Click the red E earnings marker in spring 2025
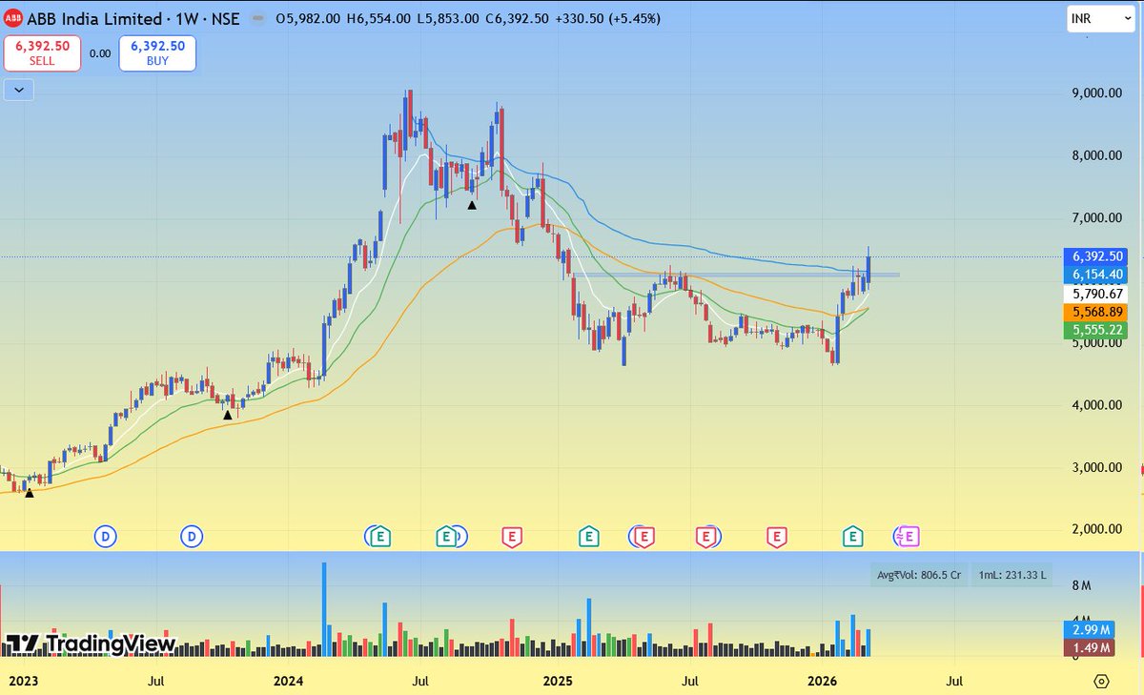This screenshot has height=695, width=1144. [x=645, y=538]
